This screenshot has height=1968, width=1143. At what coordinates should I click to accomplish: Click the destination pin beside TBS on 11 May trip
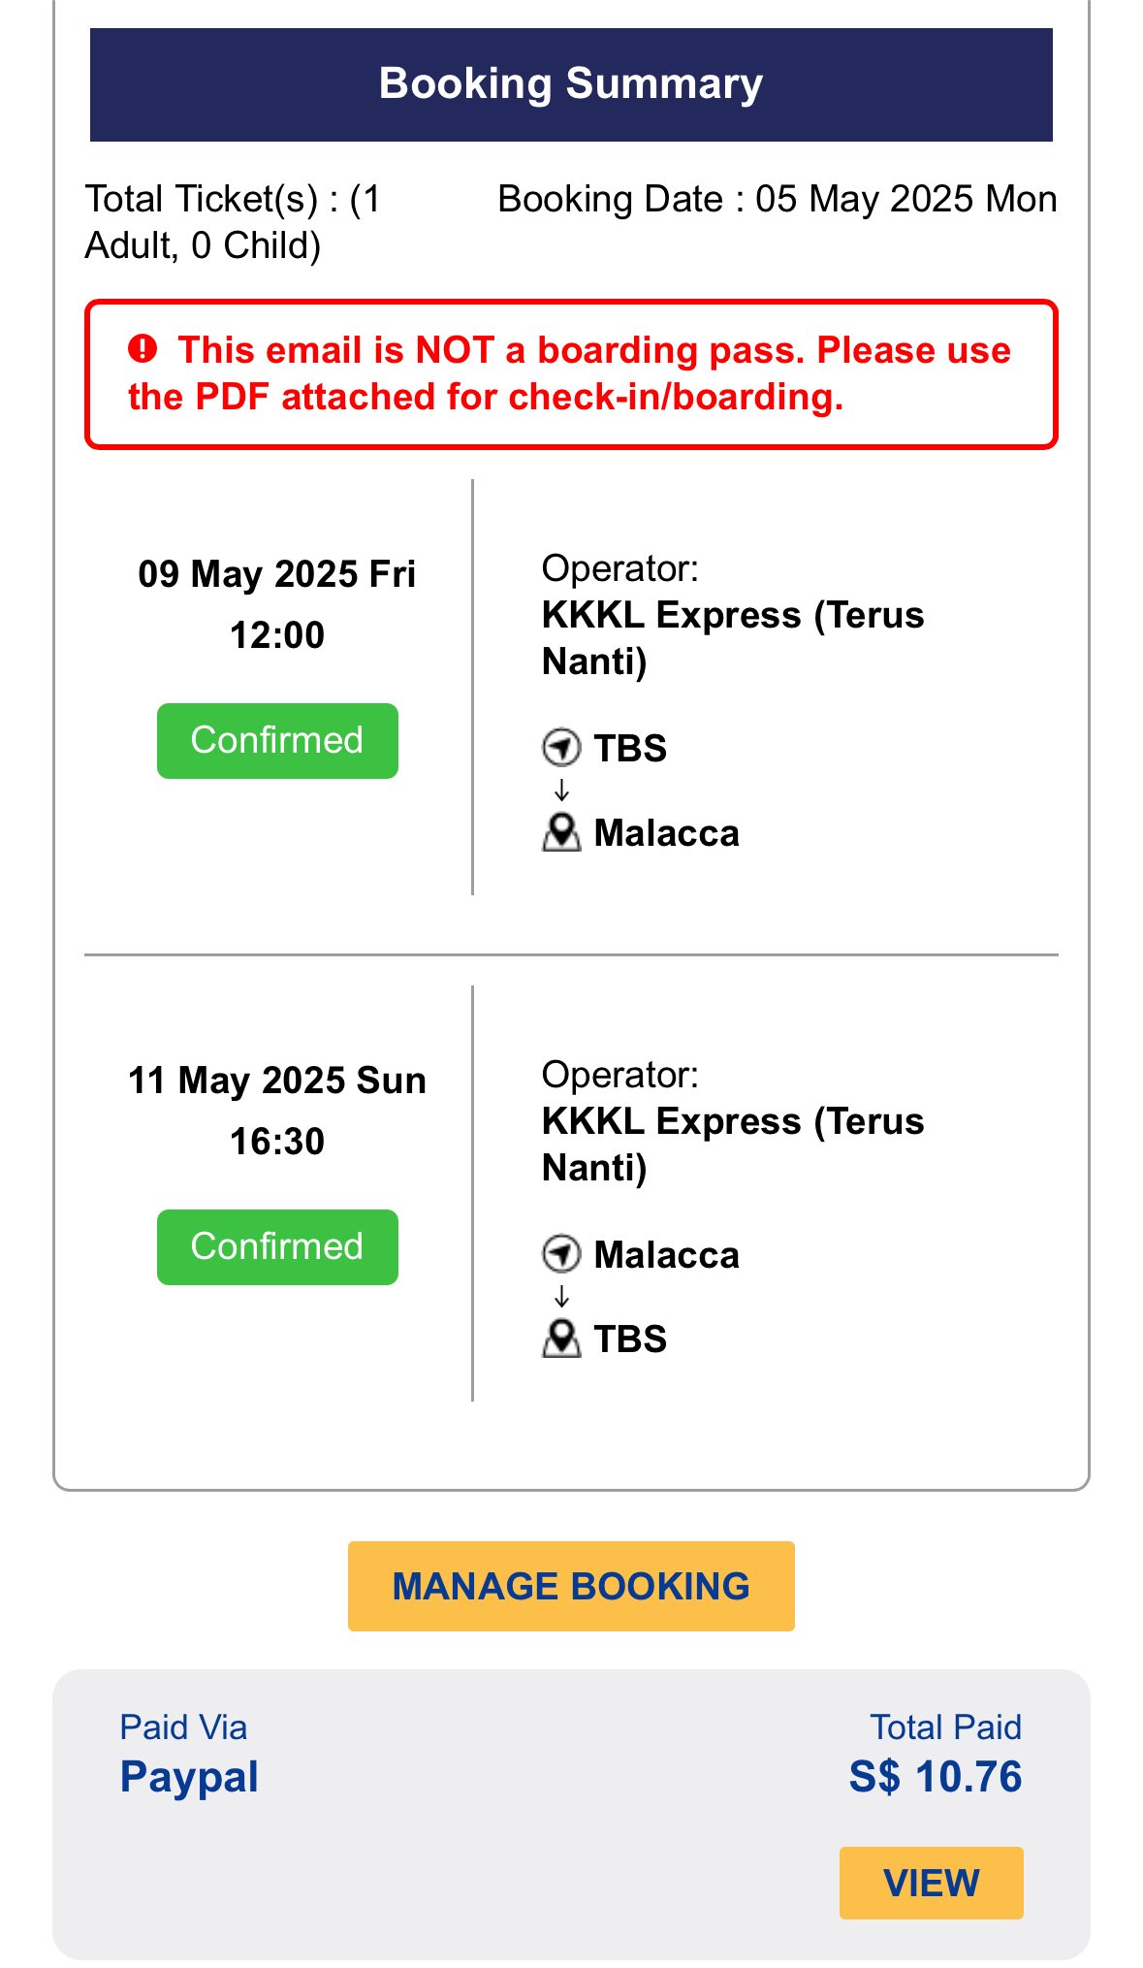pos(560,1339)
